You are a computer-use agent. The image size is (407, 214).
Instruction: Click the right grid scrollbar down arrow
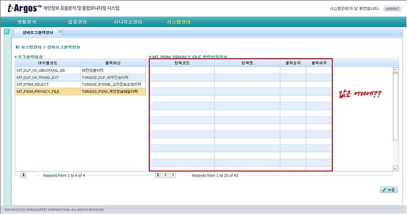[x=395, y=169]
